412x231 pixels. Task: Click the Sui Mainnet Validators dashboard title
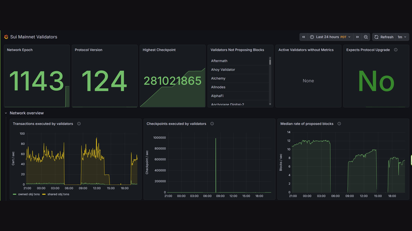33,37
